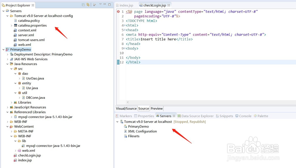Click the index.jsp file icon in Project Explorer

[x=15, y=160]
